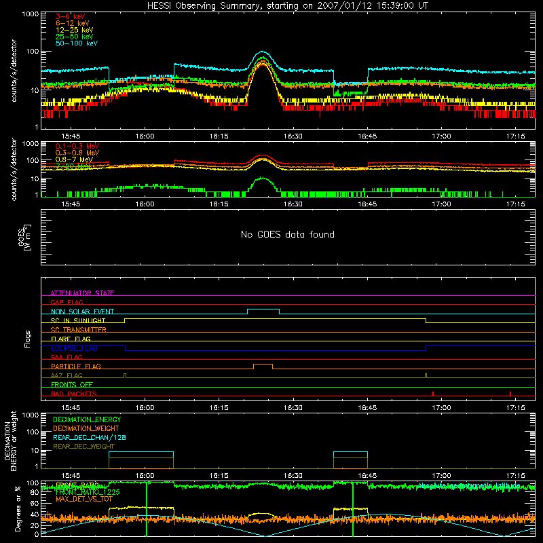The width and height of the screenshot is (543, 543).
Task: Click the 3-6 keV legend label
Action: 70,16
